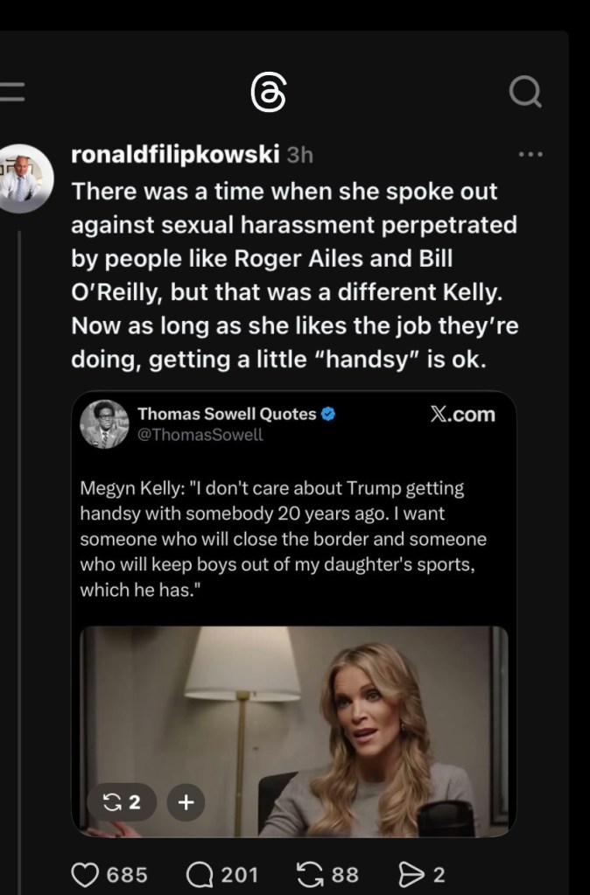Open the ronaldfilipkowski username link
This screenshot has width=590, height=895.
175,155
